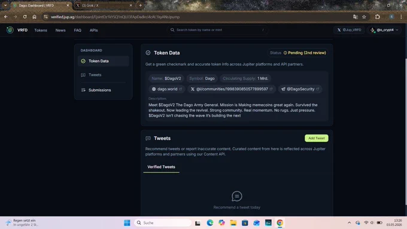This screenshot has width=407, height=229.
Task: Click the Name: $DagoV2 chip
Action: tap(166, 78)
